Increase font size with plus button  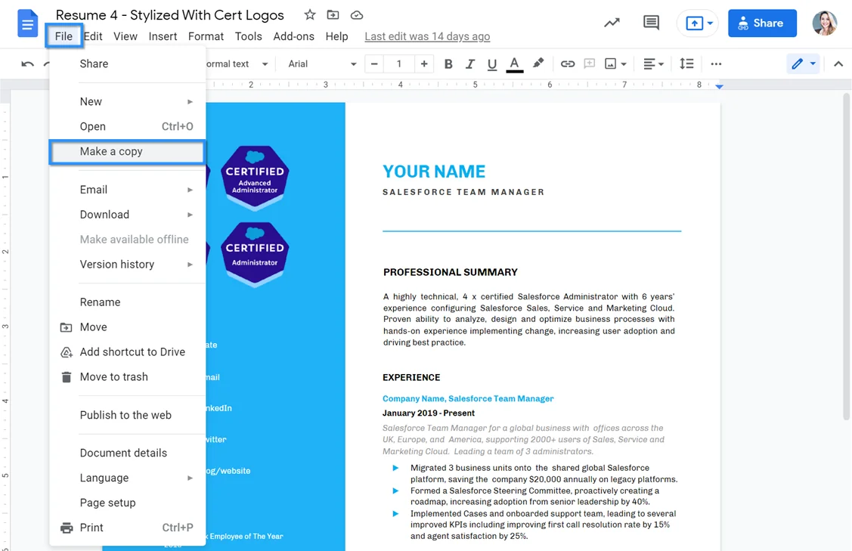tap(424, 64)
